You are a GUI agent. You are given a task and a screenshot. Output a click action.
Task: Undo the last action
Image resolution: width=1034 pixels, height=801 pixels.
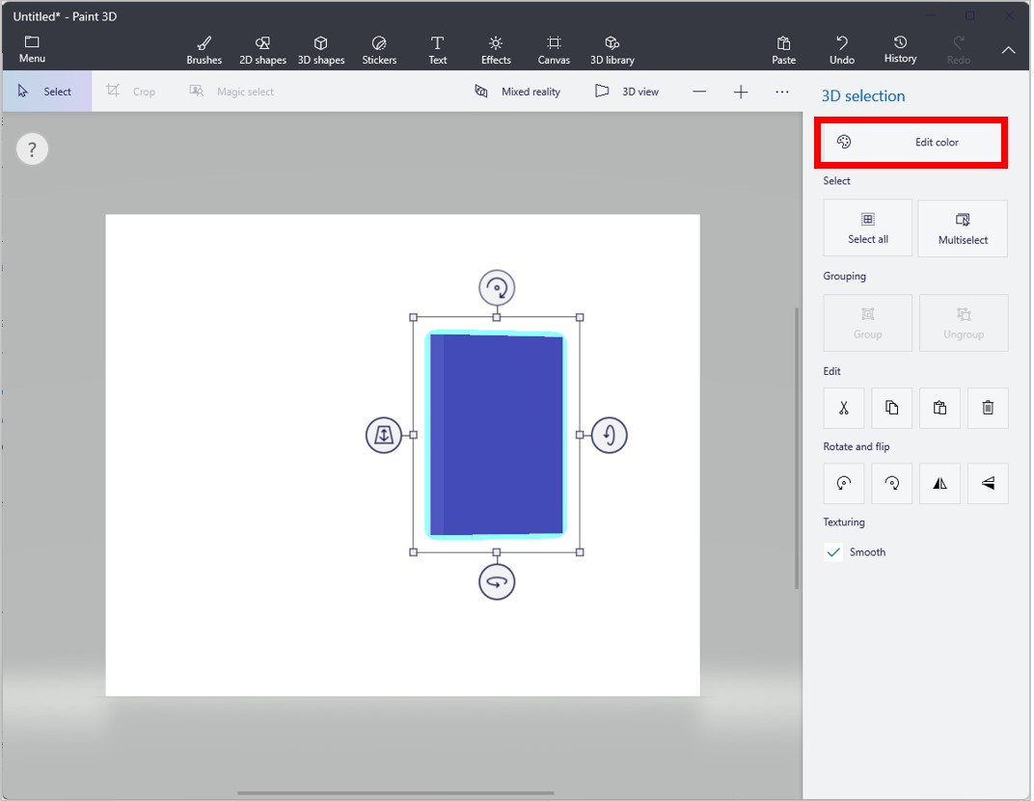click(x=841, y=48)
